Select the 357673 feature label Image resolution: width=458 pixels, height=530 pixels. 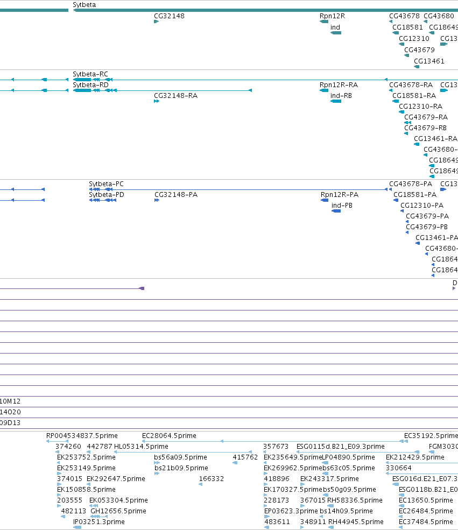click(276, 447)
